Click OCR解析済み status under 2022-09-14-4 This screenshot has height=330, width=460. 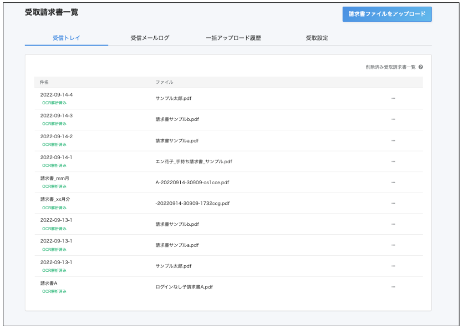(54, 103)
